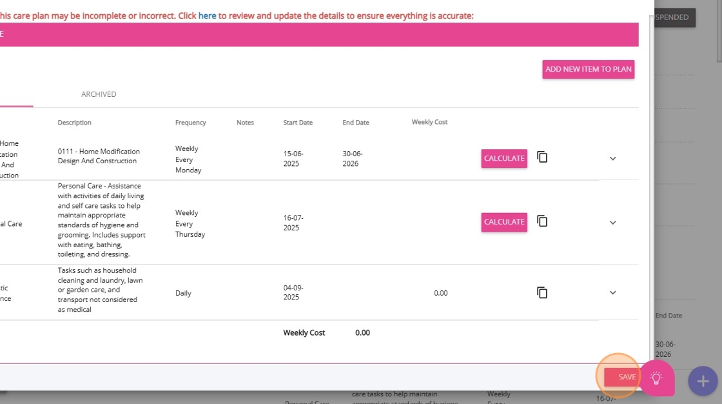Calculate cost for Personal Care item
The image size is (722, 404).
click(504, 222)
